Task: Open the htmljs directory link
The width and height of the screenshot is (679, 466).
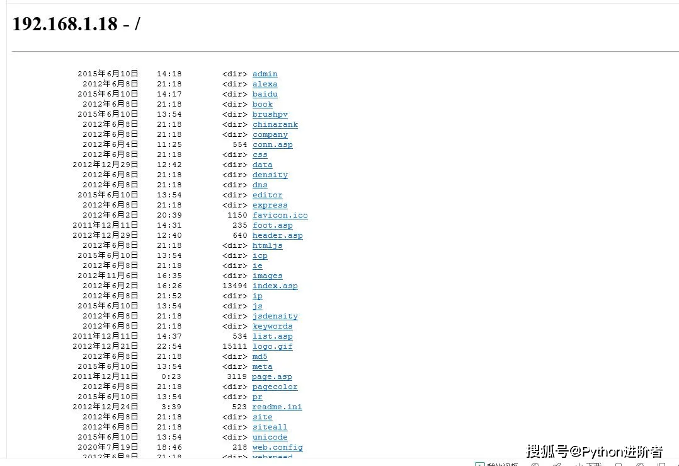Action: (268, 245)
